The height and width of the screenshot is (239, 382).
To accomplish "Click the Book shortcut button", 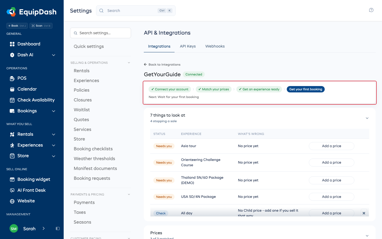I will pos(17,26).
